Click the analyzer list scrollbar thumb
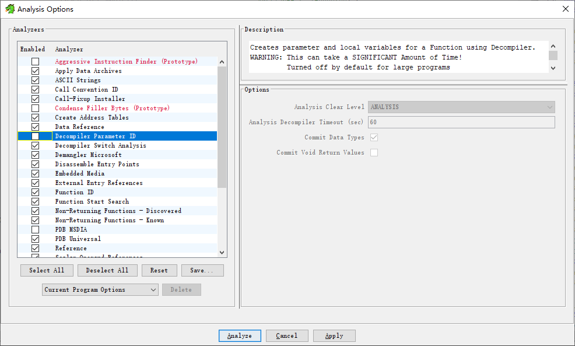This screenshot has height=346, width=575. pos(222,127)
